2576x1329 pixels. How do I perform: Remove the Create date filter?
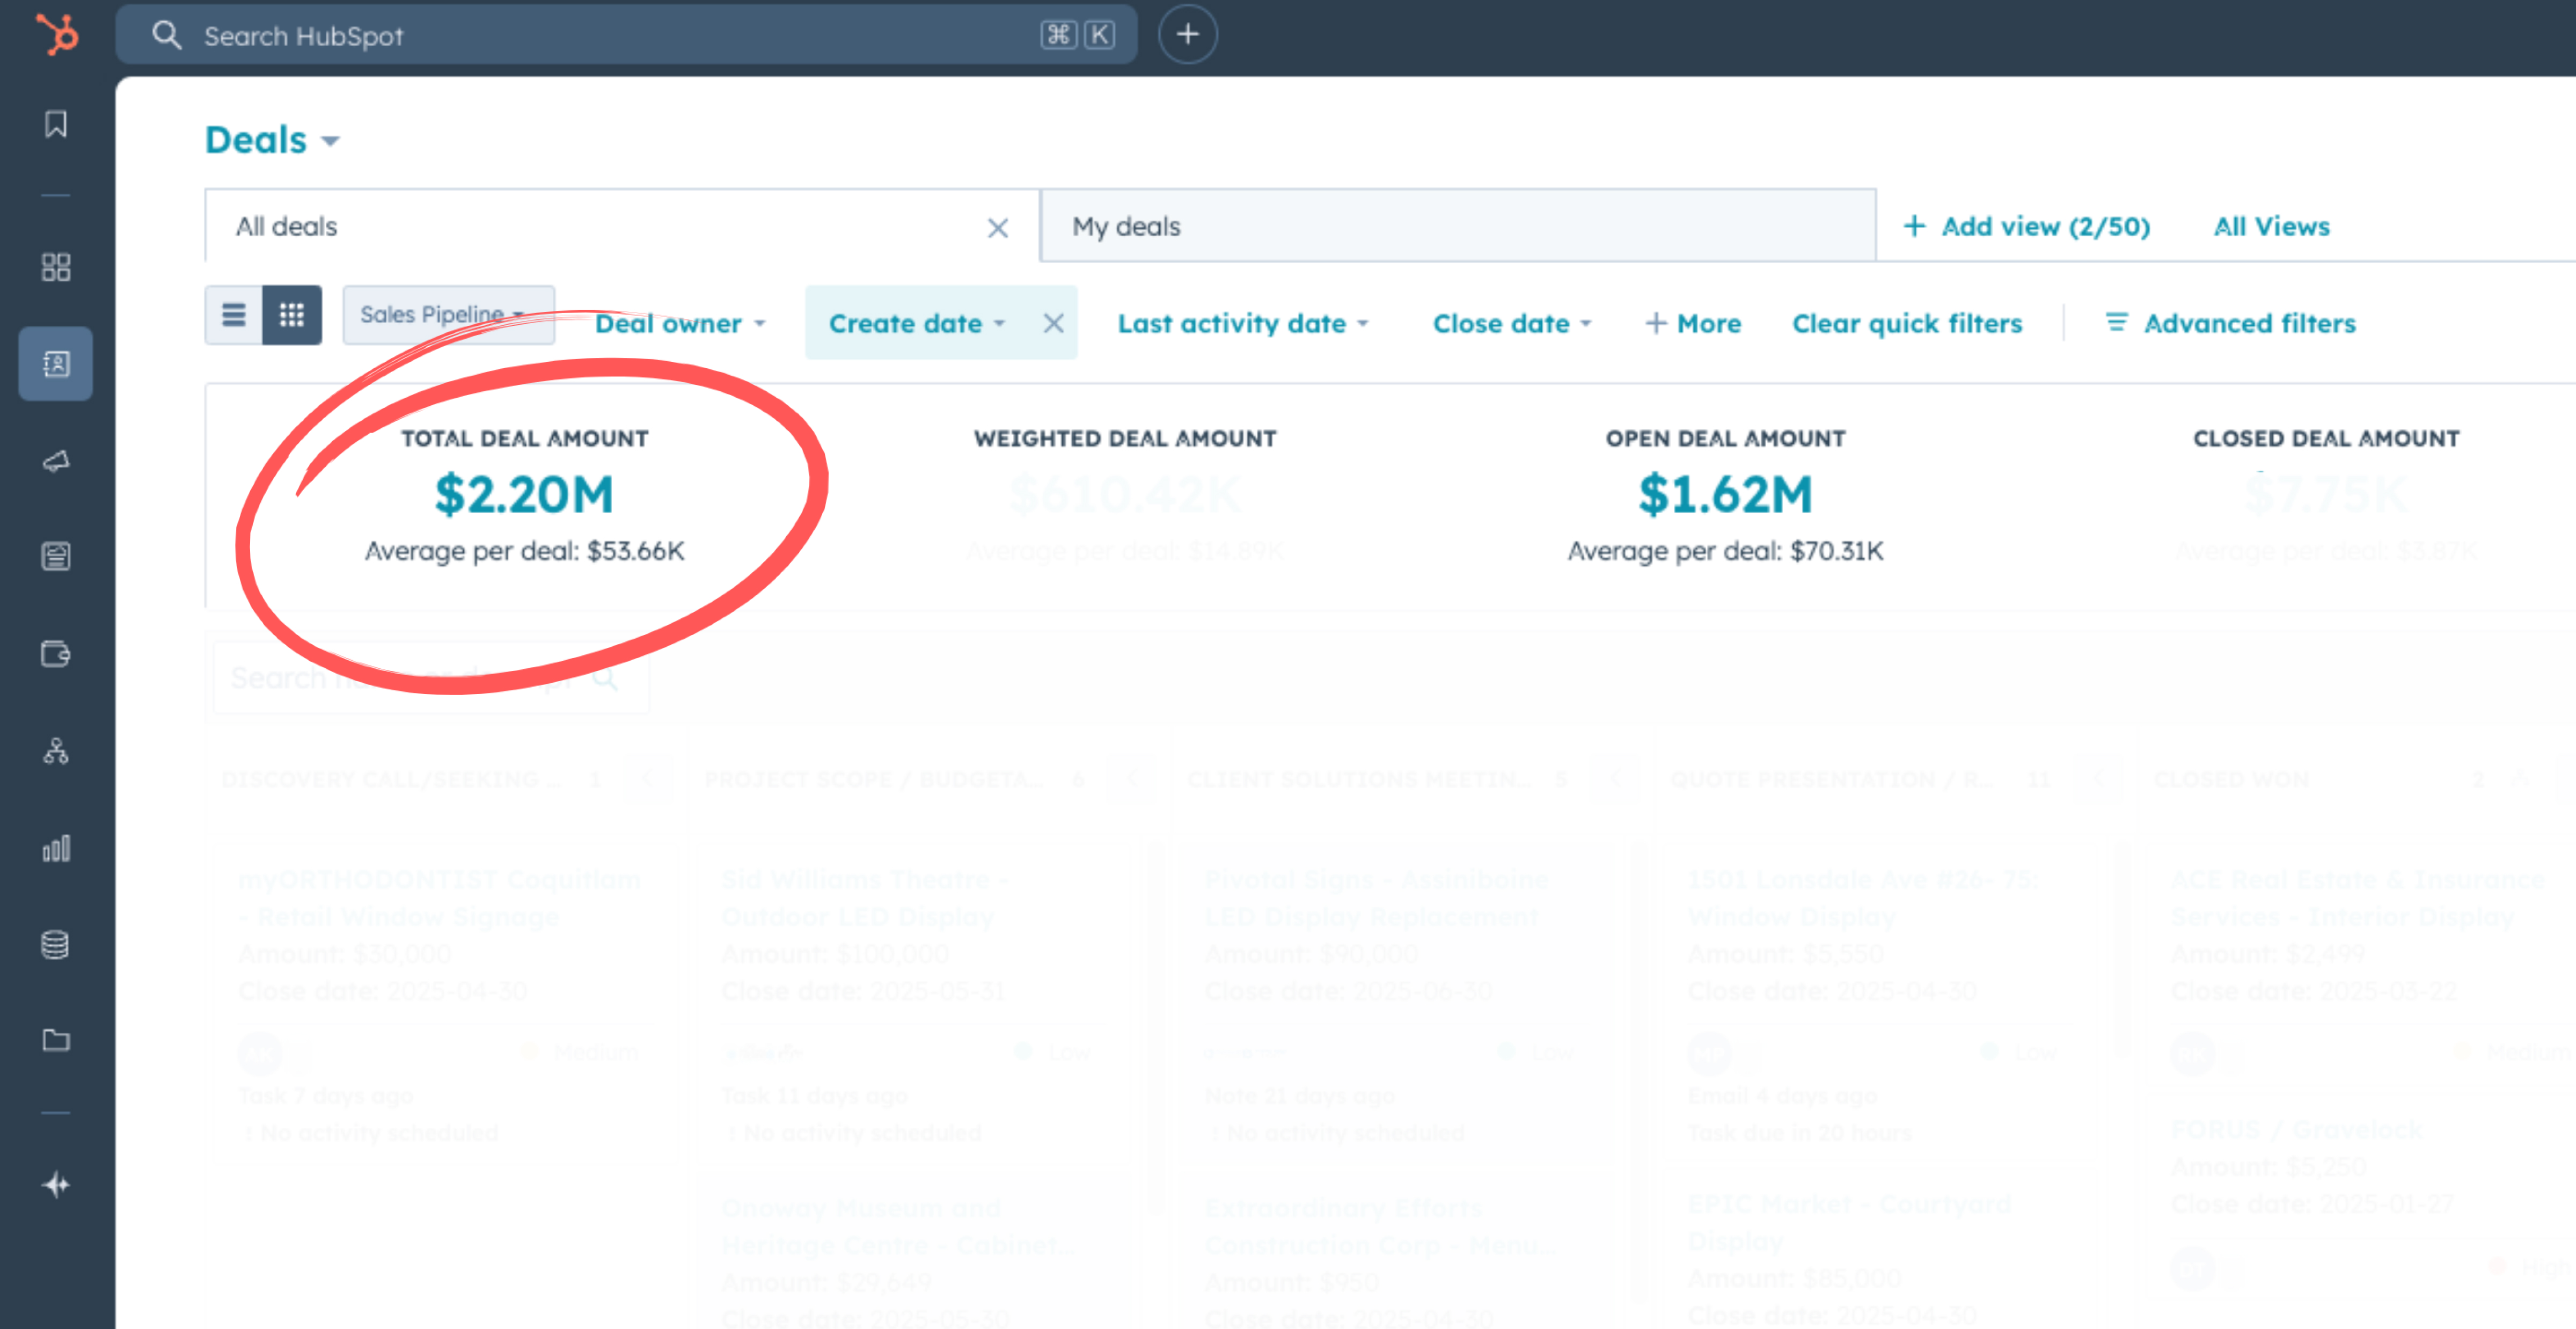pyautogui.click(x=1053, y=323)
